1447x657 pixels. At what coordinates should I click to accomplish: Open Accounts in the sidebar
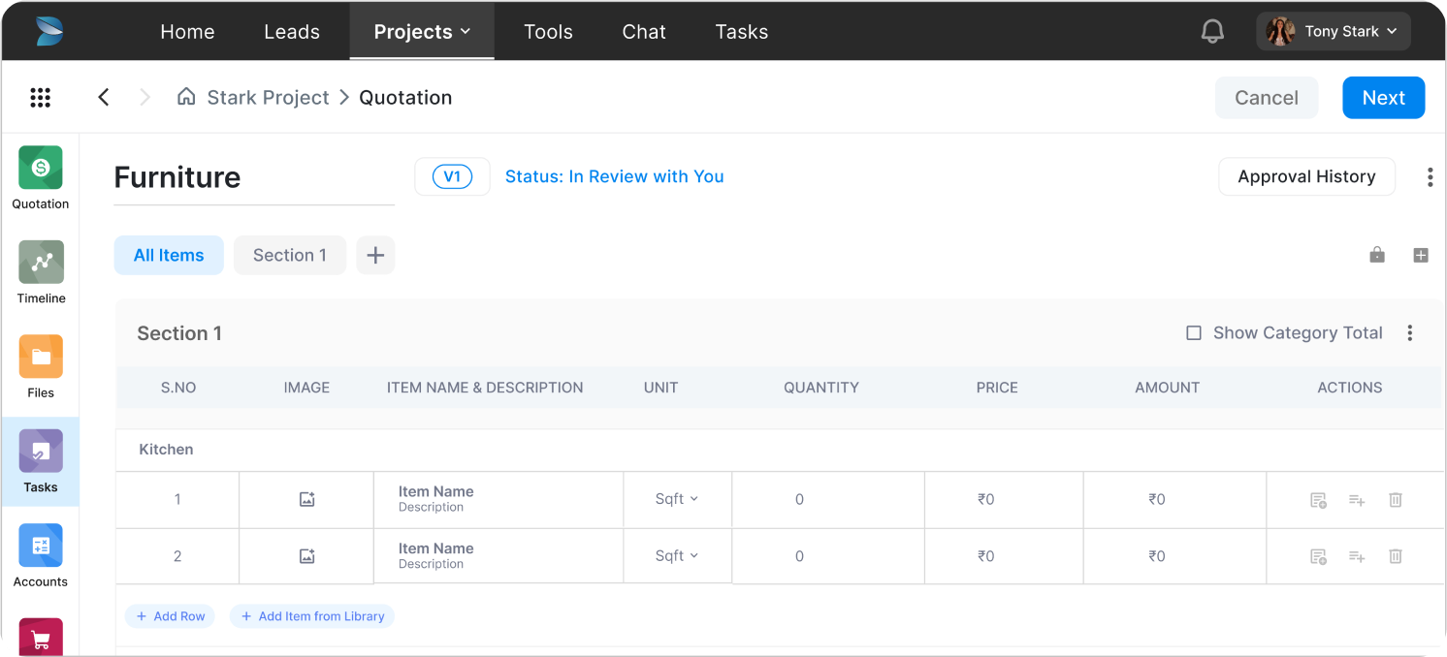pos(41,546)
